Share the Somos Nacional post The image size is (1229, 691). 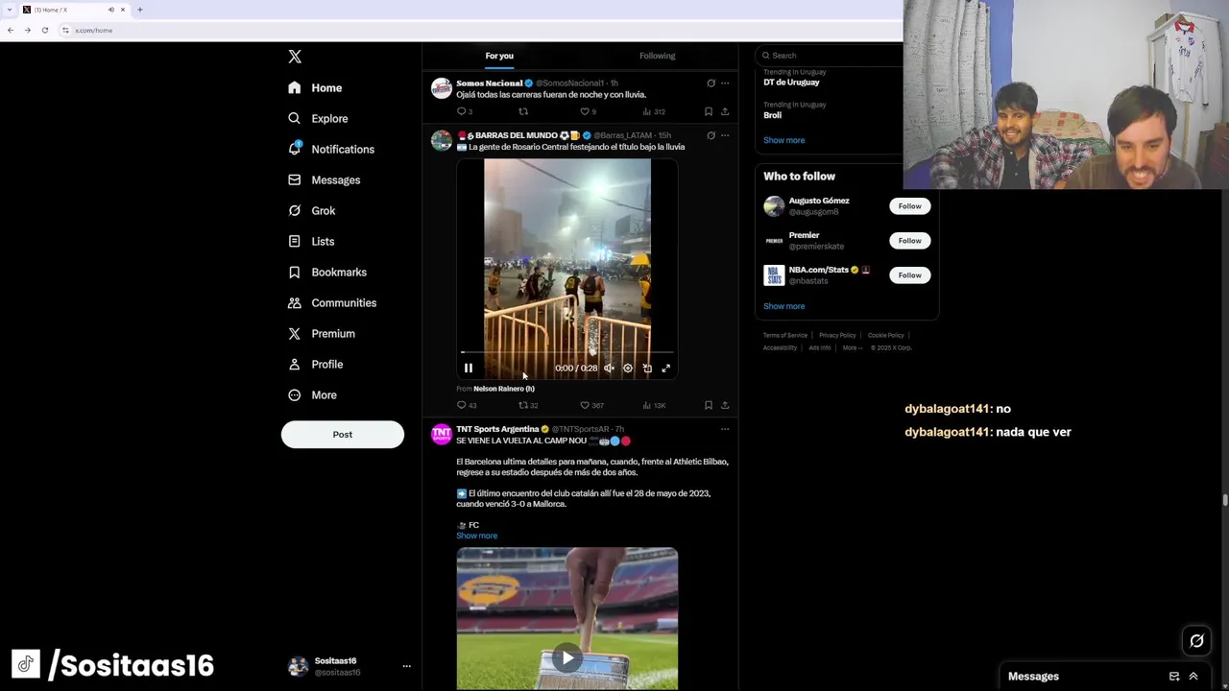[x=725, y=111]
